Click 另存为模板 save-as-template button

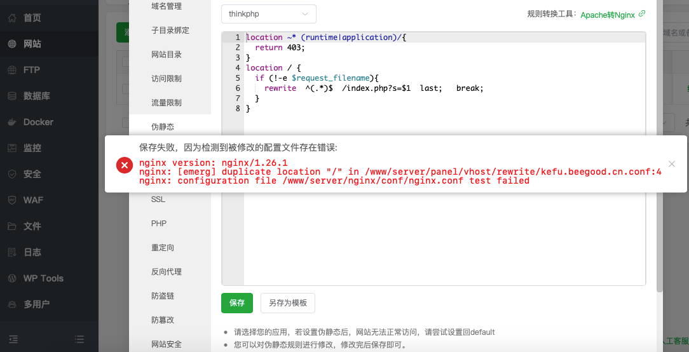[288, 303]
